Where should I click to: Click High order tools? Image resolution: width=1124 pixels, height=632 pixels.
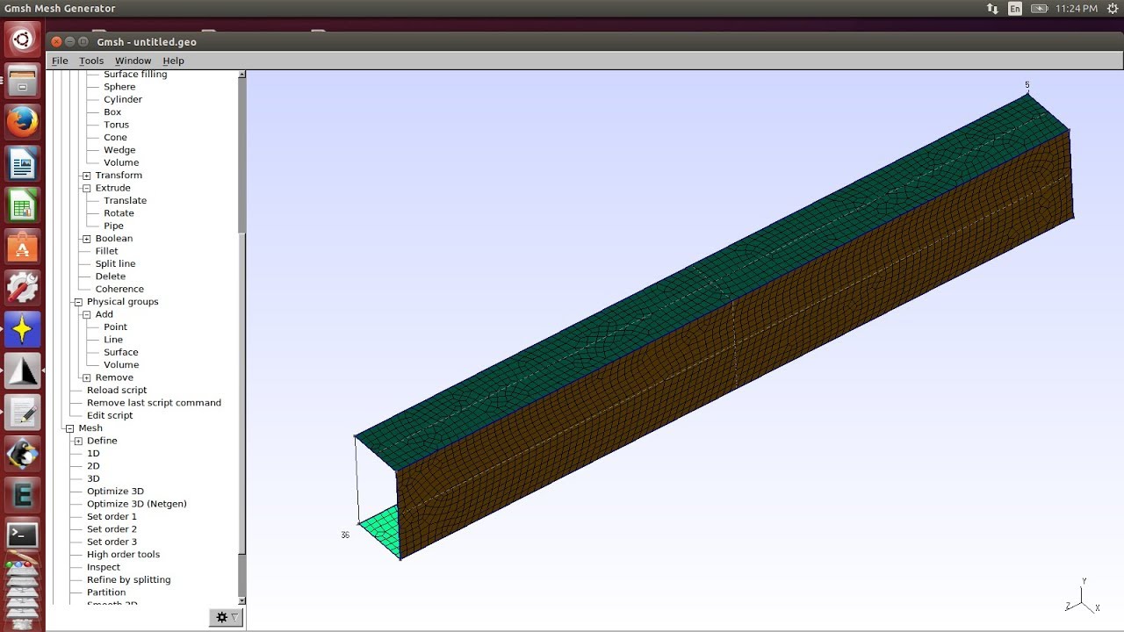[123, 555]
